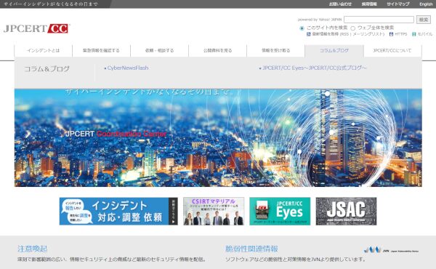436x269 pixels.
Task: Switch to the English site
Action: [x=426, y=4]
